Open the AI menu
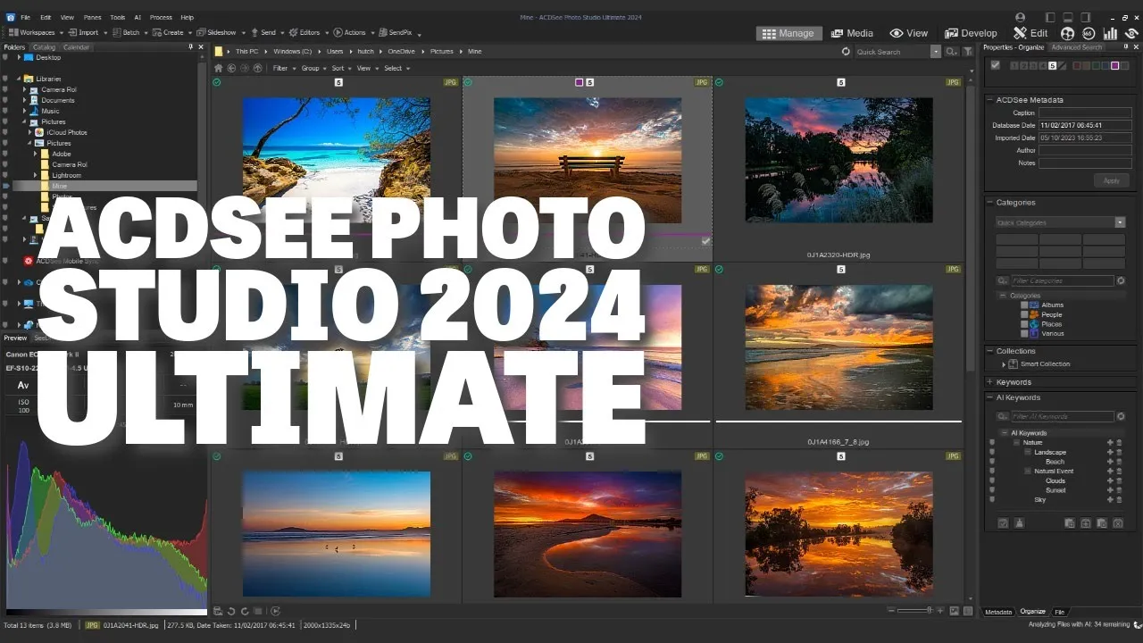Screen dimensions: 1143x643 [x=138, y=17]
